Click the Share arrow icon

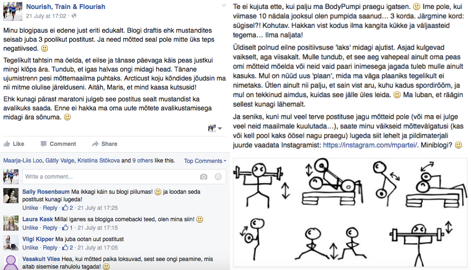pos(95,144)
